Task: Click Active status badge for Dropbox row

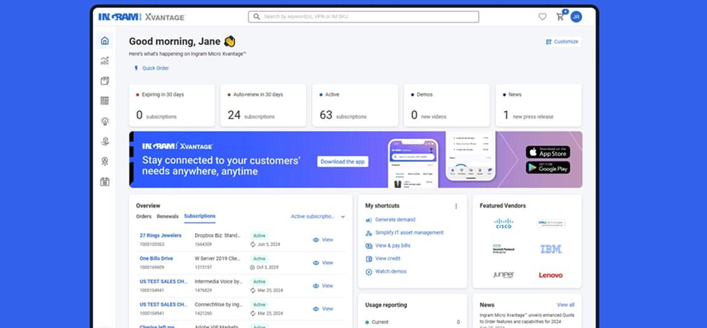Action: click(259, 235)
